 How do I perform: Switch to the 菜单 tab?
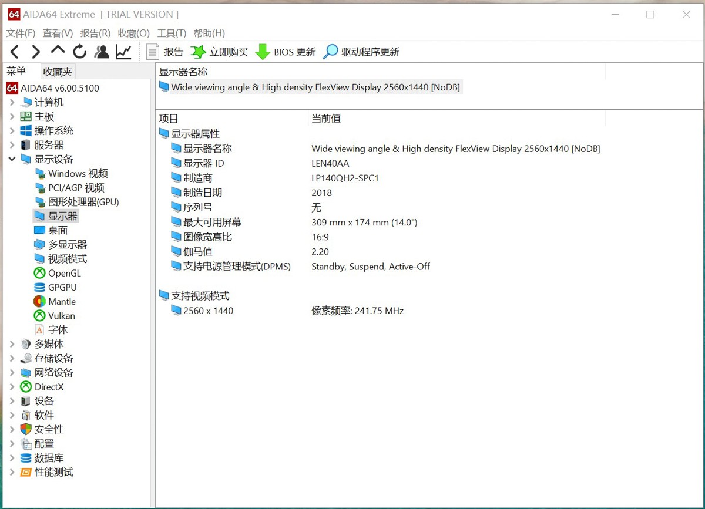click(16, 71)
